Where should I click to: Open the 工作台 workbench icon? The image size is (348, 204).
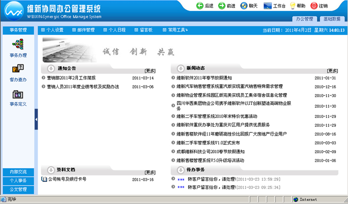[x=268, y=6]
